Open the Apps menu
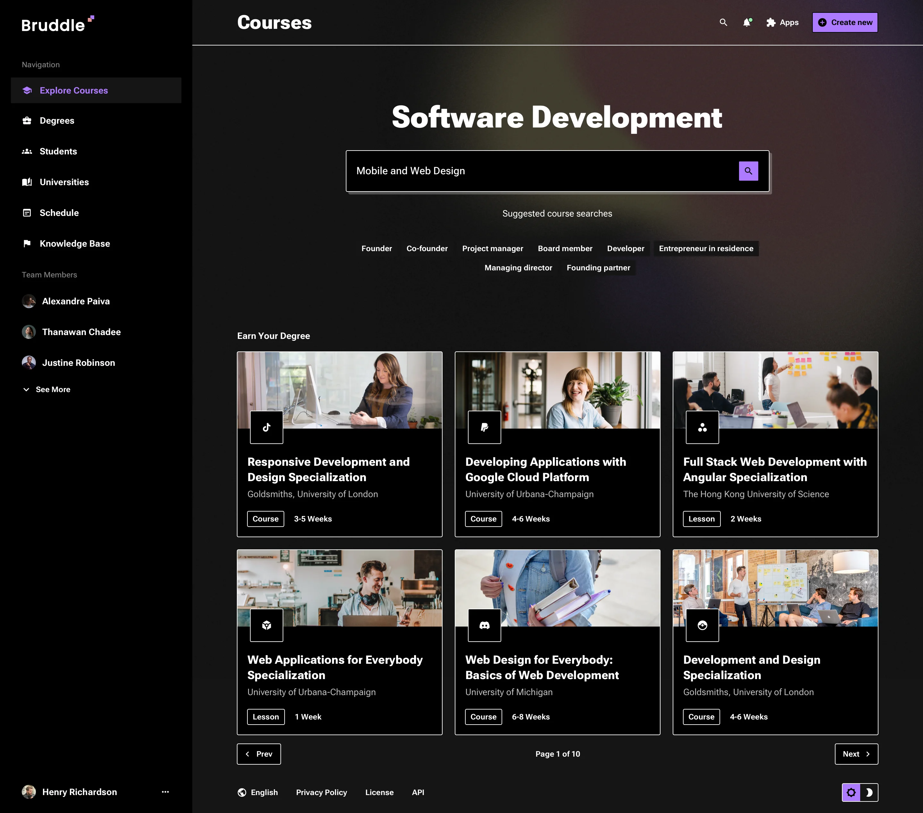 (783, 22)
